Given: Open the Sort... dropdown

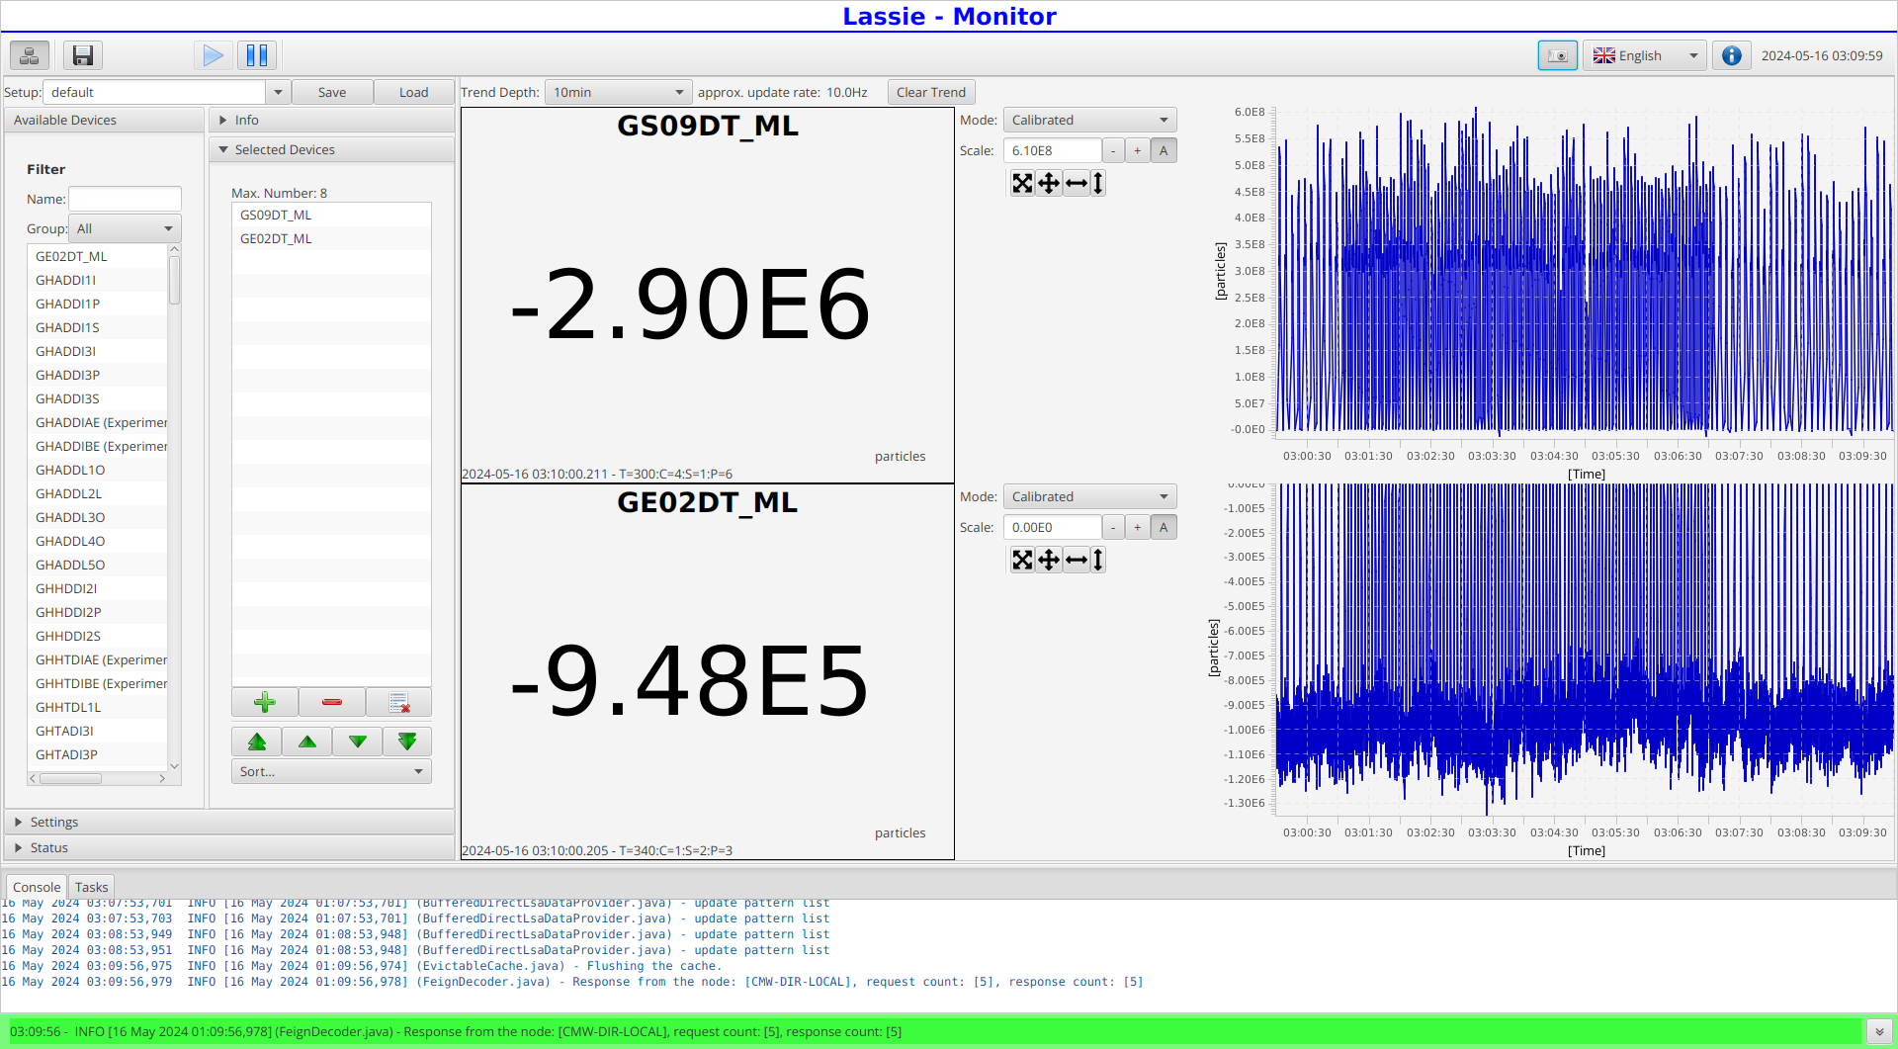Looking at the screenshot, I should click(x=331, y=771).
